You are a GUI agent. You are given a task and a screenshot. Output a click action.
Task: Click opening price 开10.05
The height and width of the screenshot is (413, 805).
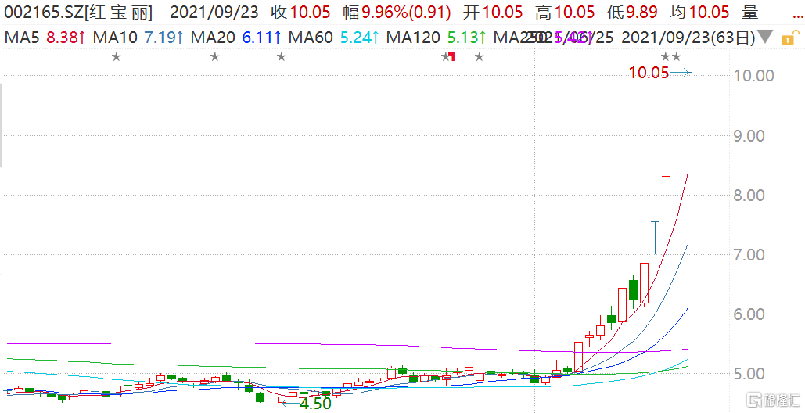(x=492, y=13)
